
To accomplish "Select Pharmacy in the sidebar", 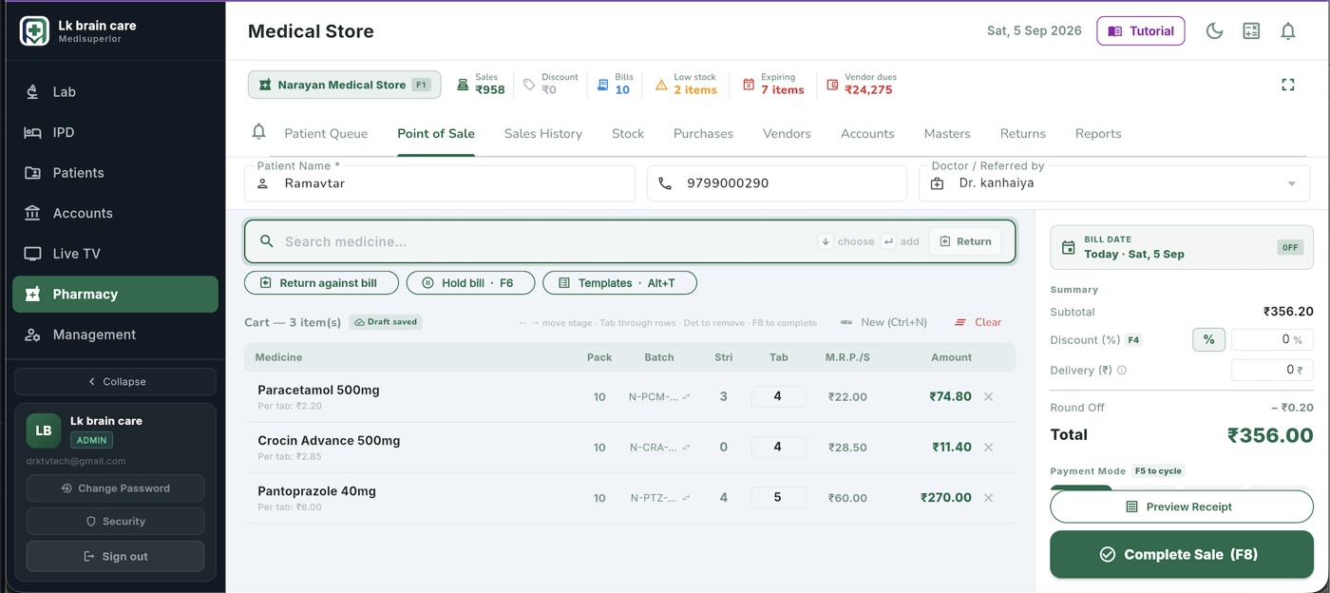I will [115, 294].
